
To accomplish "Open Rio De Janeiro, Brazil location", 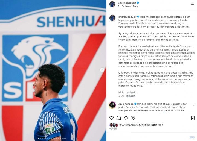I will [128, 6].
